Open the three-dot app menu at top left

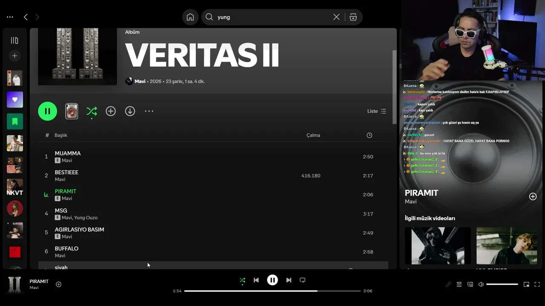tap(10, 17)
